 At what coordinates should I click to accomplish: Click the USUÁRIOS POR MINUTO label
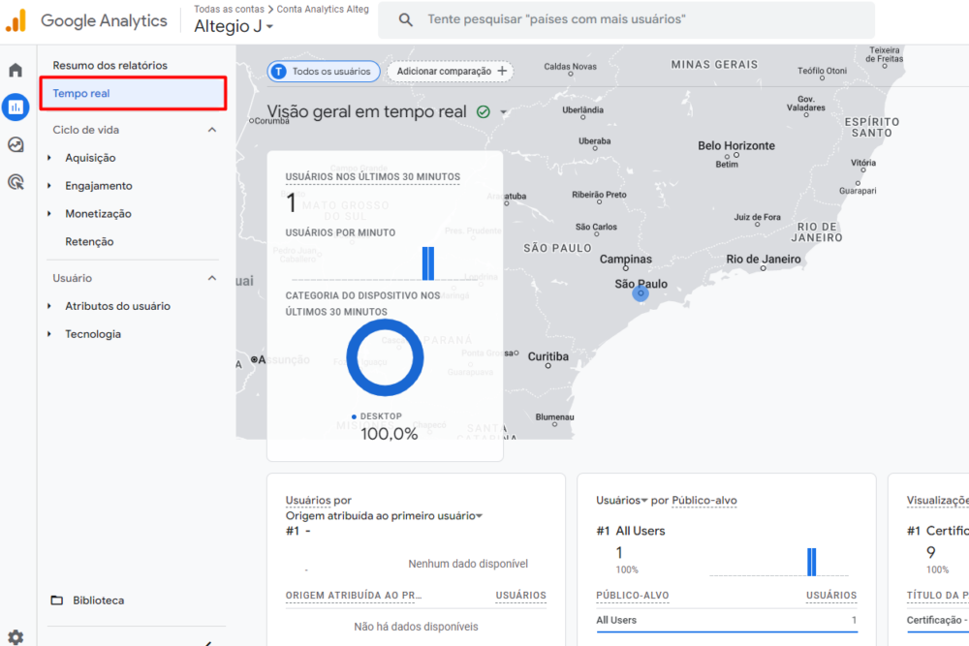[340, 232]
